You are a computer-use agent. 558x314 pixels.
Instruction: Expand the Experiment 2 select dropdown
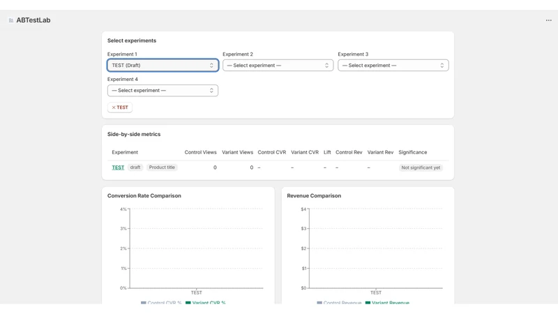click(278, 65)
